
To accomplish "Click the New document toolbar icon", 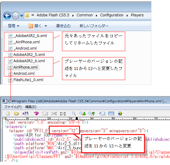I will point(8,114).
